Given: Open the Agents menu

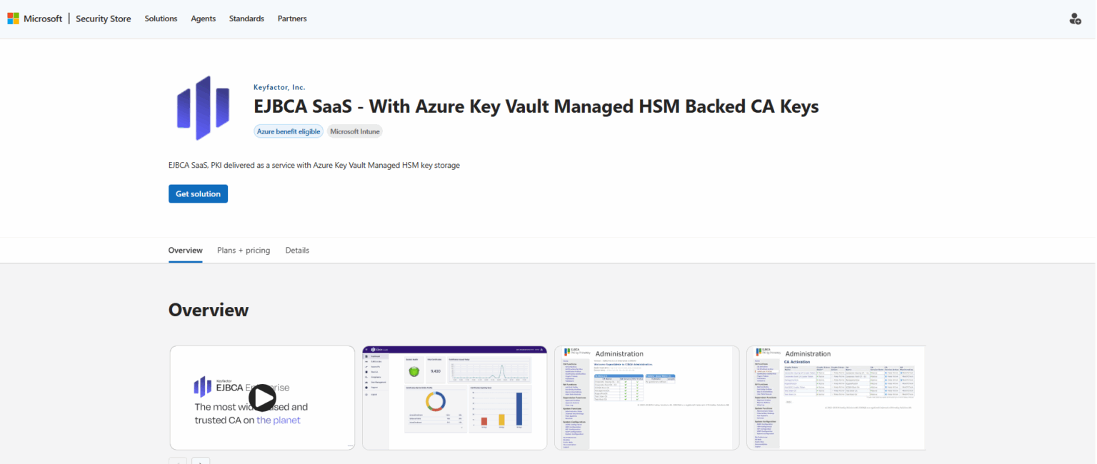Looking at the screenshot, I should (x=203, y=19).
